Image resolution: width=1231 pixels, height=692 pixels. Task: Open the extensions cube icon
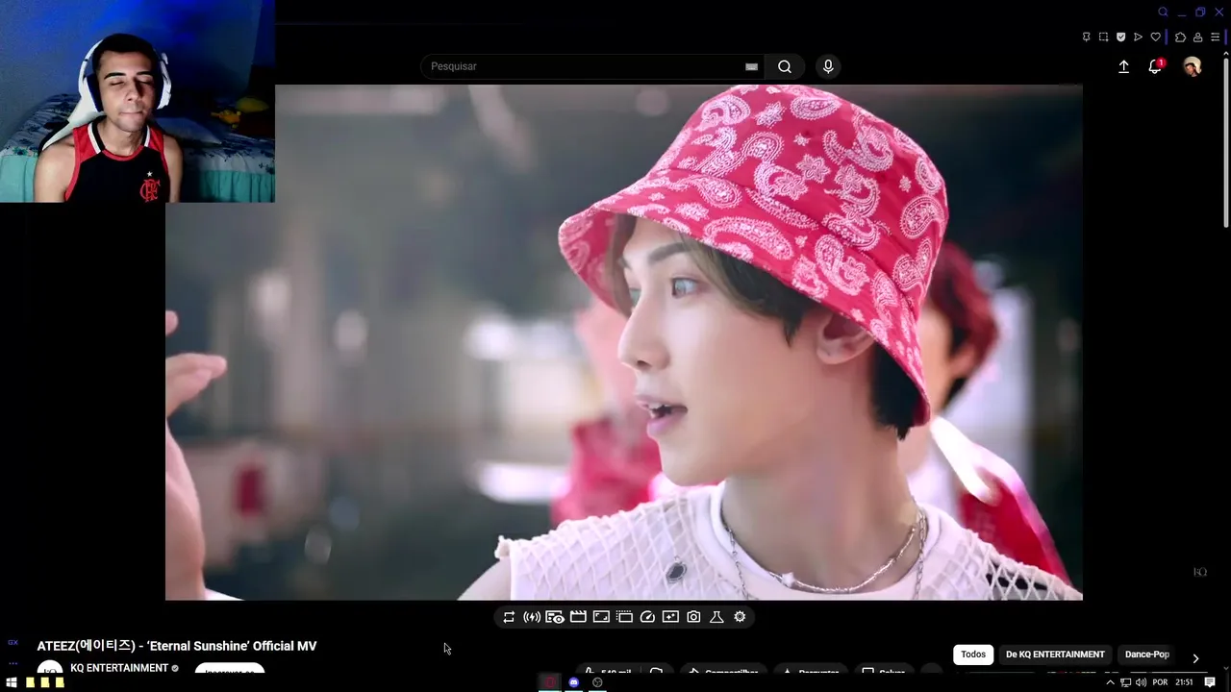pyautogui.click(x=1180, y=37)
